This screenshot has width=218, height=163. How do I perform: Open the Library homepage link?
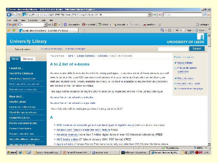point(52,49)
